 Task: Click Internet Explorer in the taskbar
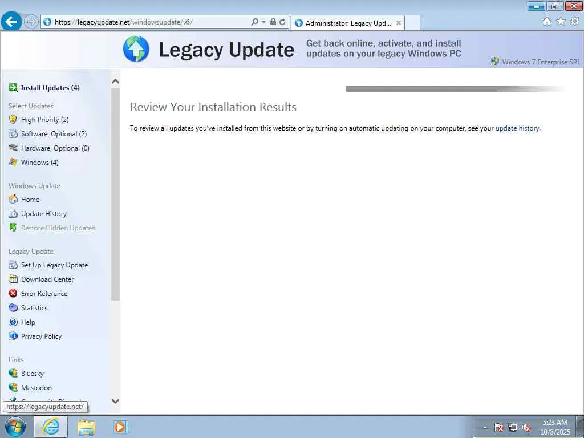(x=51, y=427)
